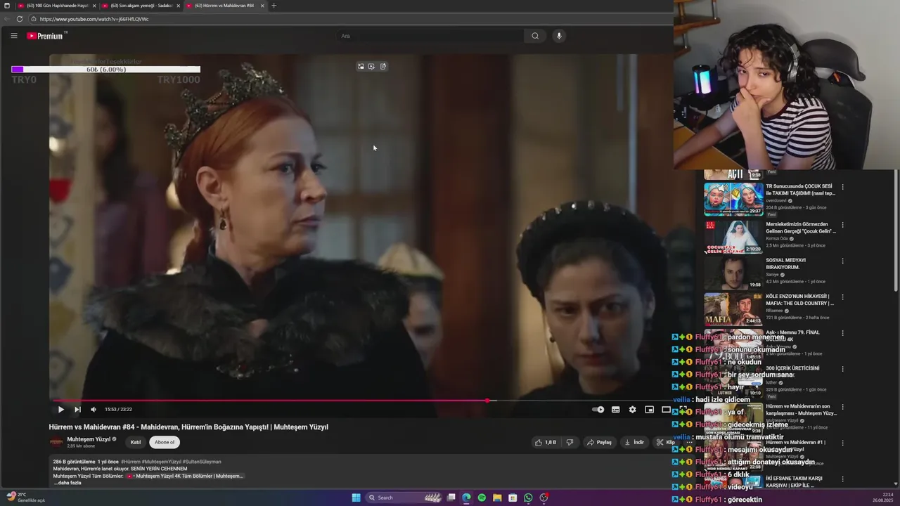This screenshot has width=900, height=506.
Task: Open options for 'KÖLE ENZO'NUN HİKAYESİ' video
Action: tap(842, 297)
